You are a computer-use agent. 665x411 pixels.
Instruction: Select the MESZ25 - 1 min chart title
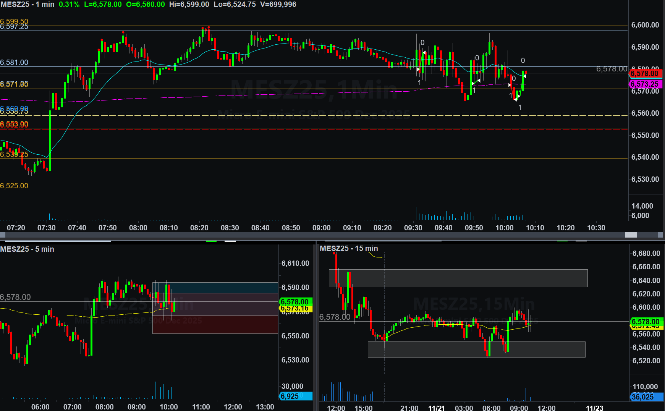(x=28, y=5)
